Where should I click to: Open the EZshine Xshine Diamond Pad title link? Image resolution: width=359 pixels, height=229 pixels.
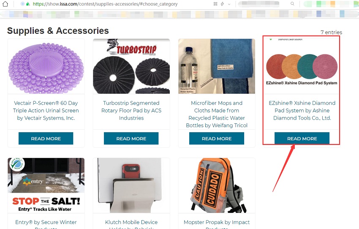pyautogui.click(x=302, y=110)
